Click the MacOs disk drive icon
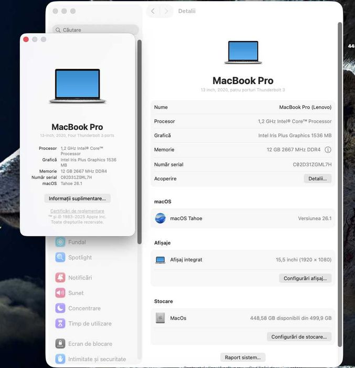Viewport: 355px width, 368px height. (160, 318)
